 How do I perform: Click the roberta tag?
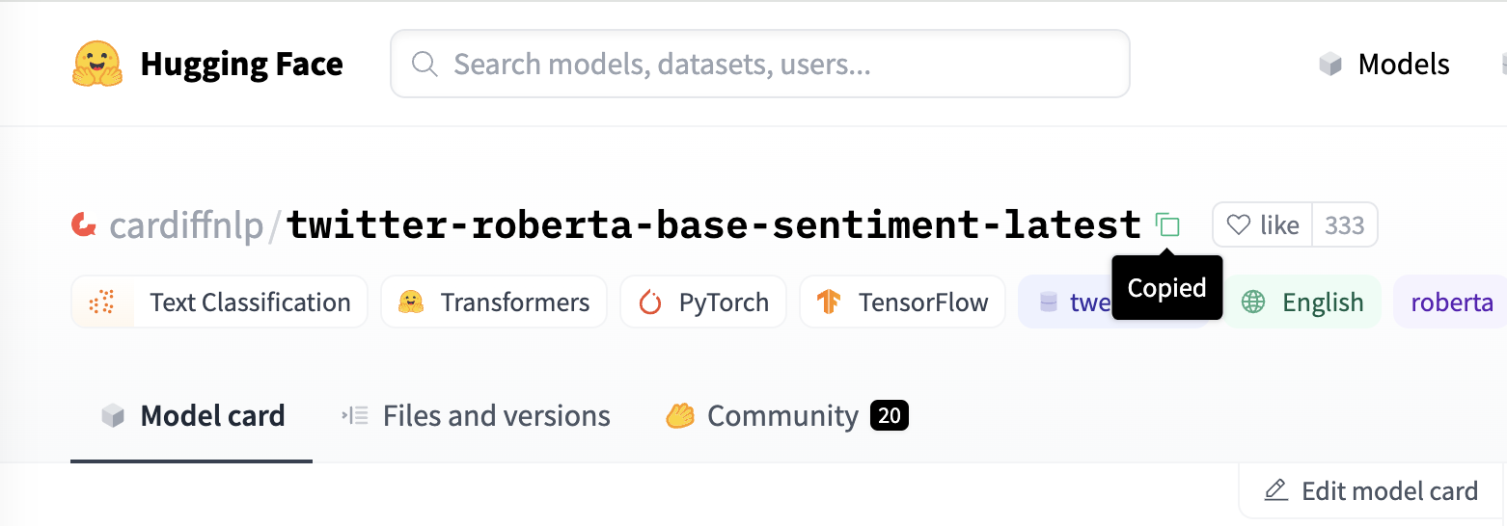coord(1450,302)
